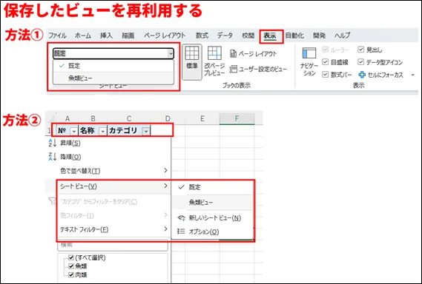Sort ascending with 昇順(S)
The height and width of the screenshot is (284, 422).
(x=109, y=143)
